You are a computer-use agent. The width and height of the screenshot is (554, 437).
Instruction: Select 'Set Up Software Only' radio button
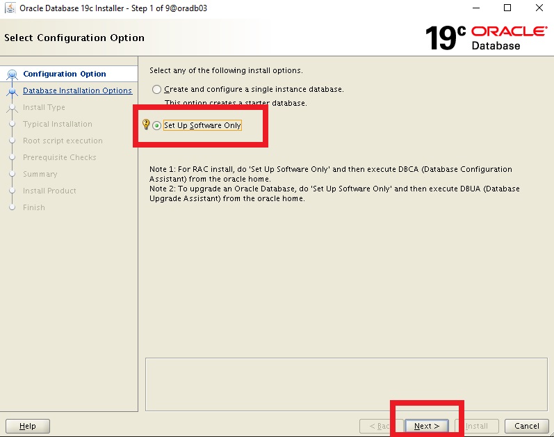pos(156,125)
